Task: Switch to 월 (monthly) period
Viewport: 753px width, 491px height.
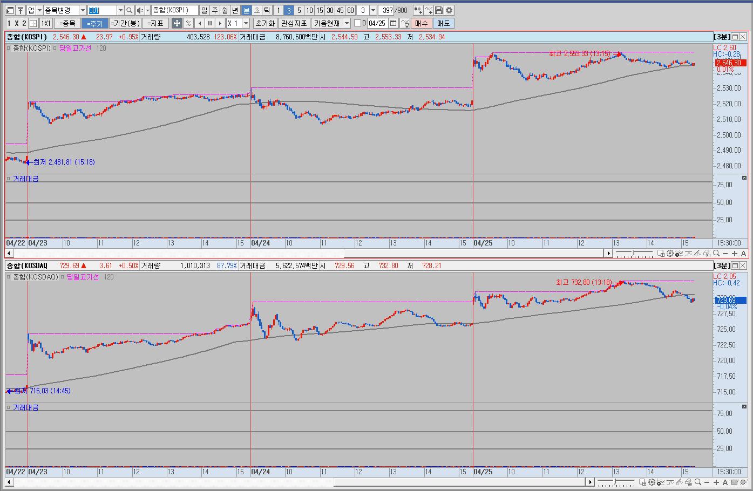Action: click(x=225, y=10)
